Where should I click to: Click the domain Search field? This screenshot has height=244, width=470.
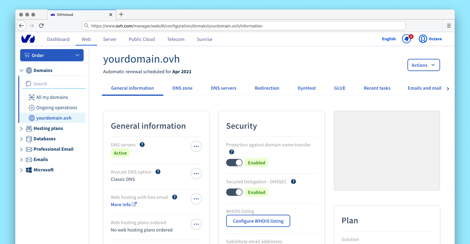[x=54, y=84]
